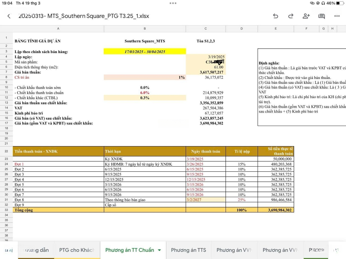Open the comments panel icon
This screenshot has height=259, width=346.
coord(321,16)
